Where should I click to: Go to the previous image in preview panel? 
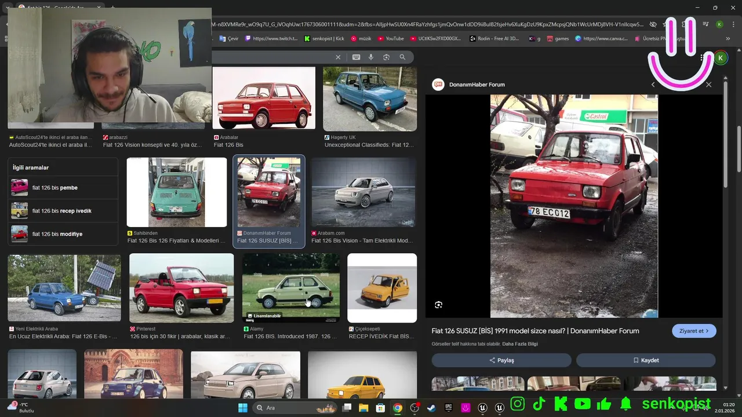[653, 85]
